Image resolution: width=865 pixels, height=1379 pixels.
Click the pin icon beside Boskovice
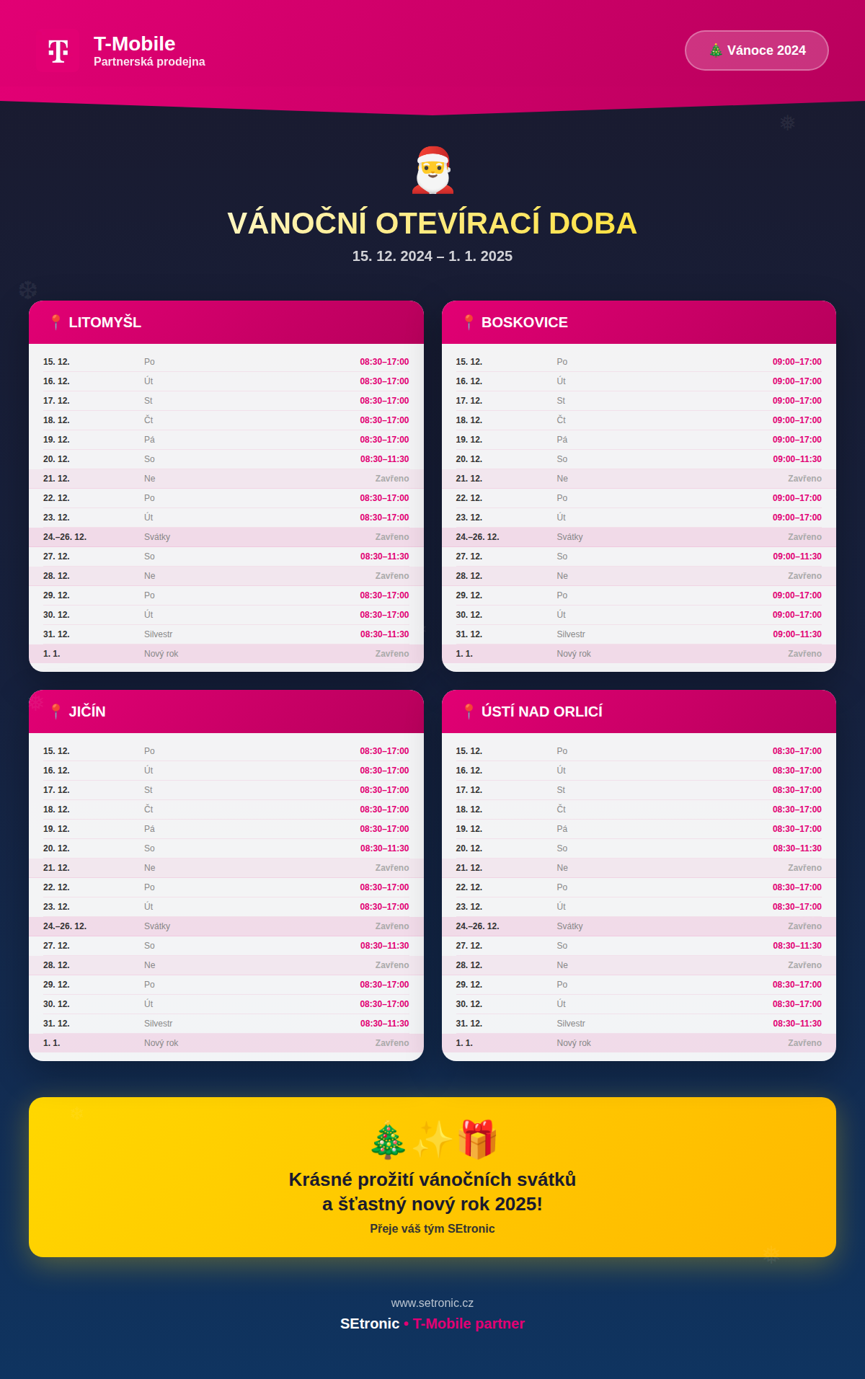[x=469, y=322]
